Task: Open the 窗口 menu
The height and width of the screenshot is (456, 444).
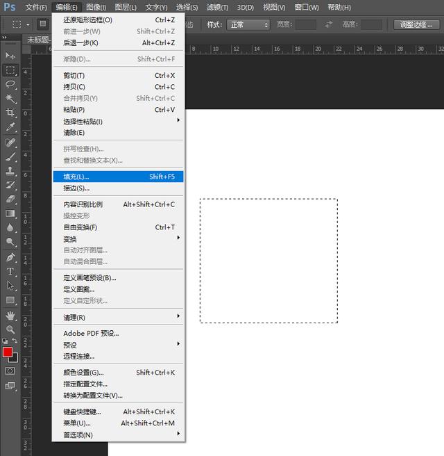Action: click(x=307, y=7)
